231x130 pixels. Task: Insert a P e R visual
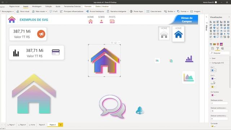pyautogui.click(x=54, y=11)
